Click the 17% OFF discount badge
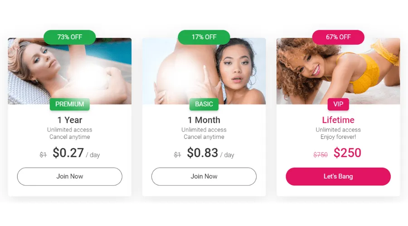The height and width of the screenshot is (226, 408). pyautogui.click(x=204, y=37)
